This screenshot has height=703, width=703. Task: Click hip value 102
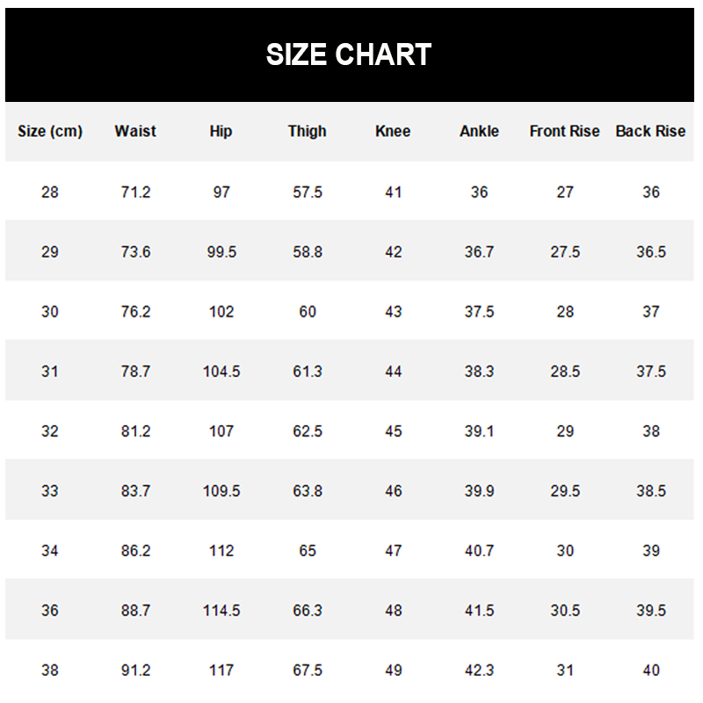pyautogui.click(x=221, y=312)
